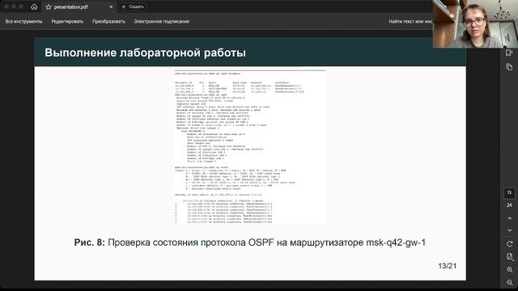518x291 pixels.
Task: Star the presentation.pdf tab
Action: click(x=49, y=7)
